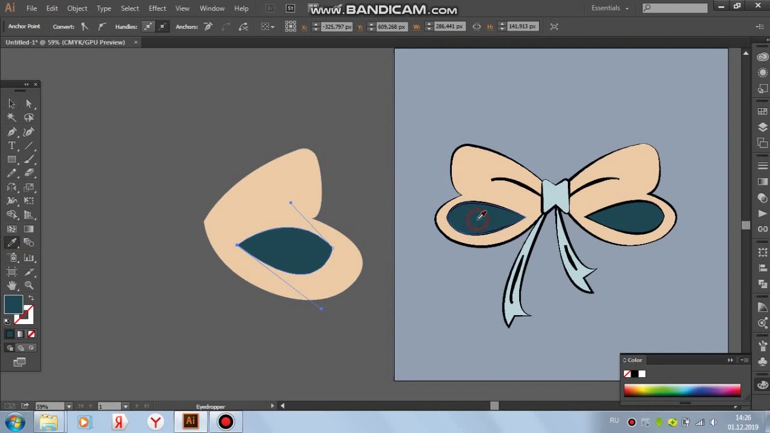Viewport: 770px width, 433px height.
Task: Enable Draw Inside mode
Action: [x=31, y=348]
